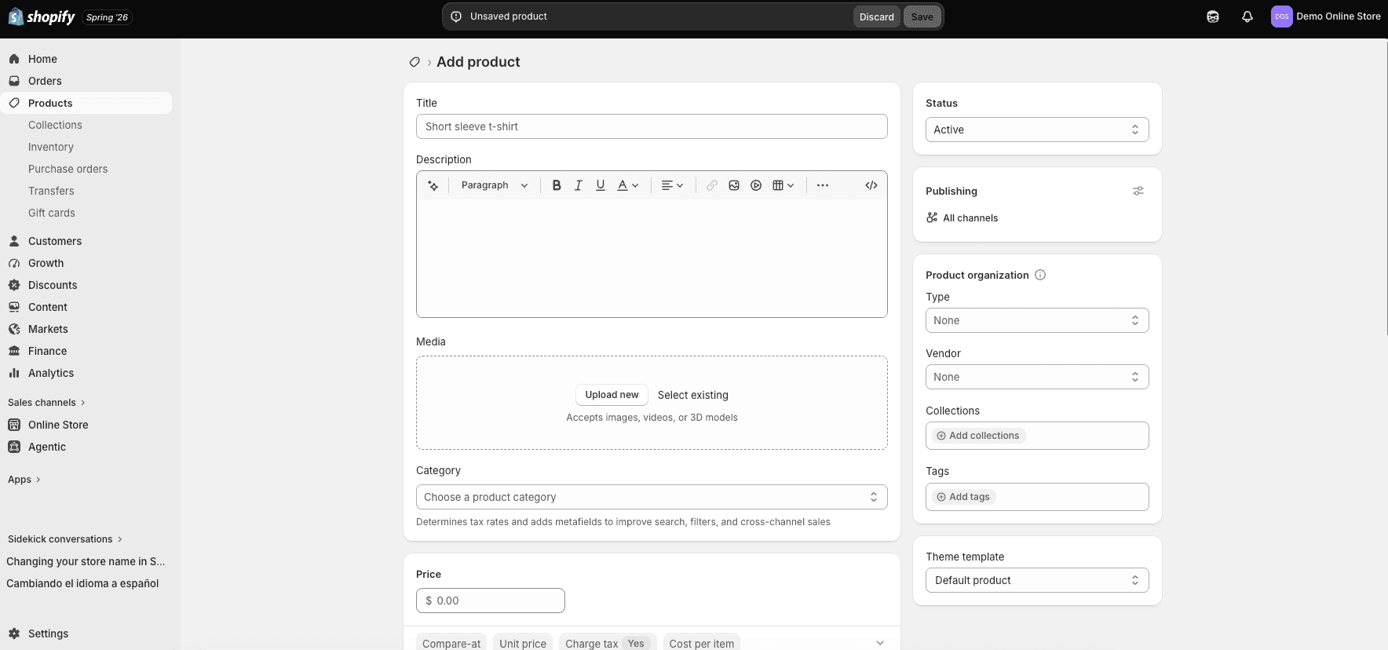The height and width of the screenshot is (650, 1388).
Task: Open the insert table menu
Action: point(783,185)
